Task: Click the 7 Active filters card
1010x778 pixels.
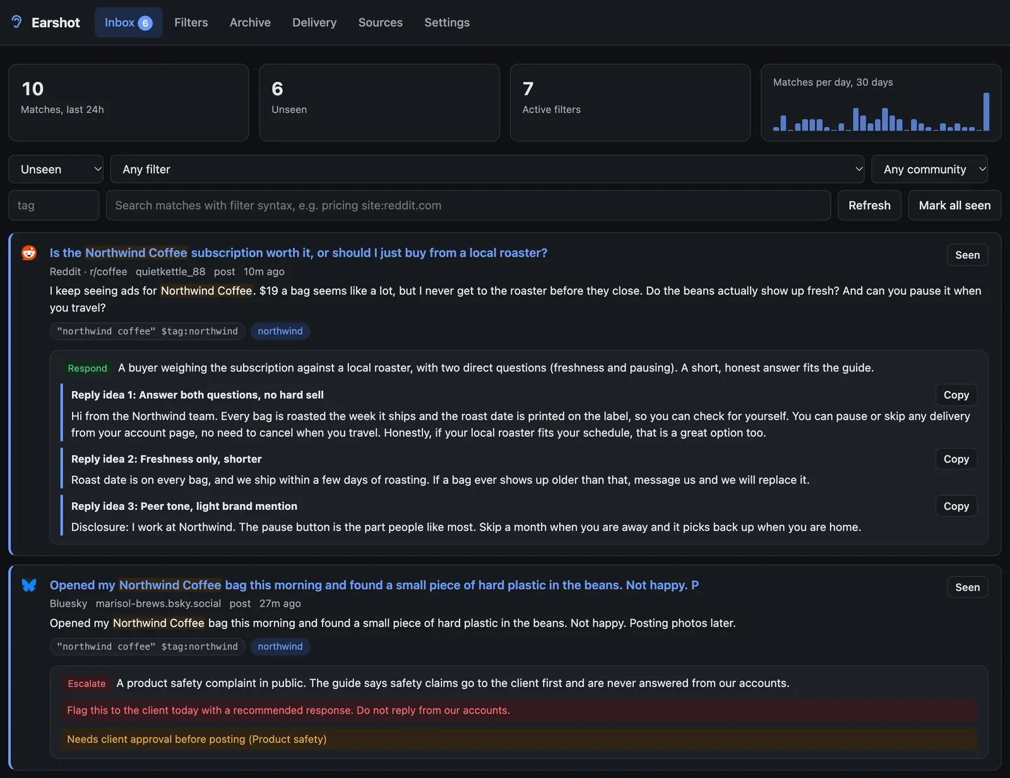Action: (x=630, y=102)
